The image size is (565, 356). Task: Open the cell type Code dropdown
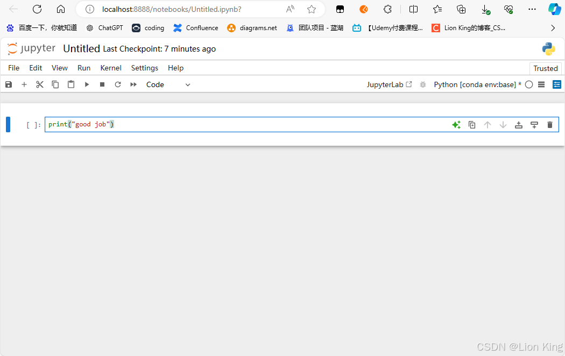168,84
